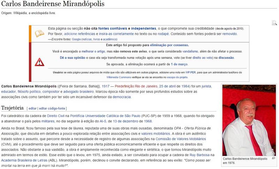Image resolution: width=279 pixels, height=169 pixels.
Task: Open the '1 de março' date link
Action: [x=179, y=64]
